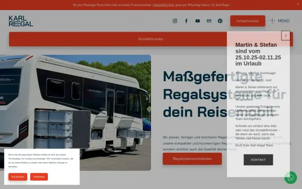
Task: Open the Instagram profile icon
Action: pos(175,21)
